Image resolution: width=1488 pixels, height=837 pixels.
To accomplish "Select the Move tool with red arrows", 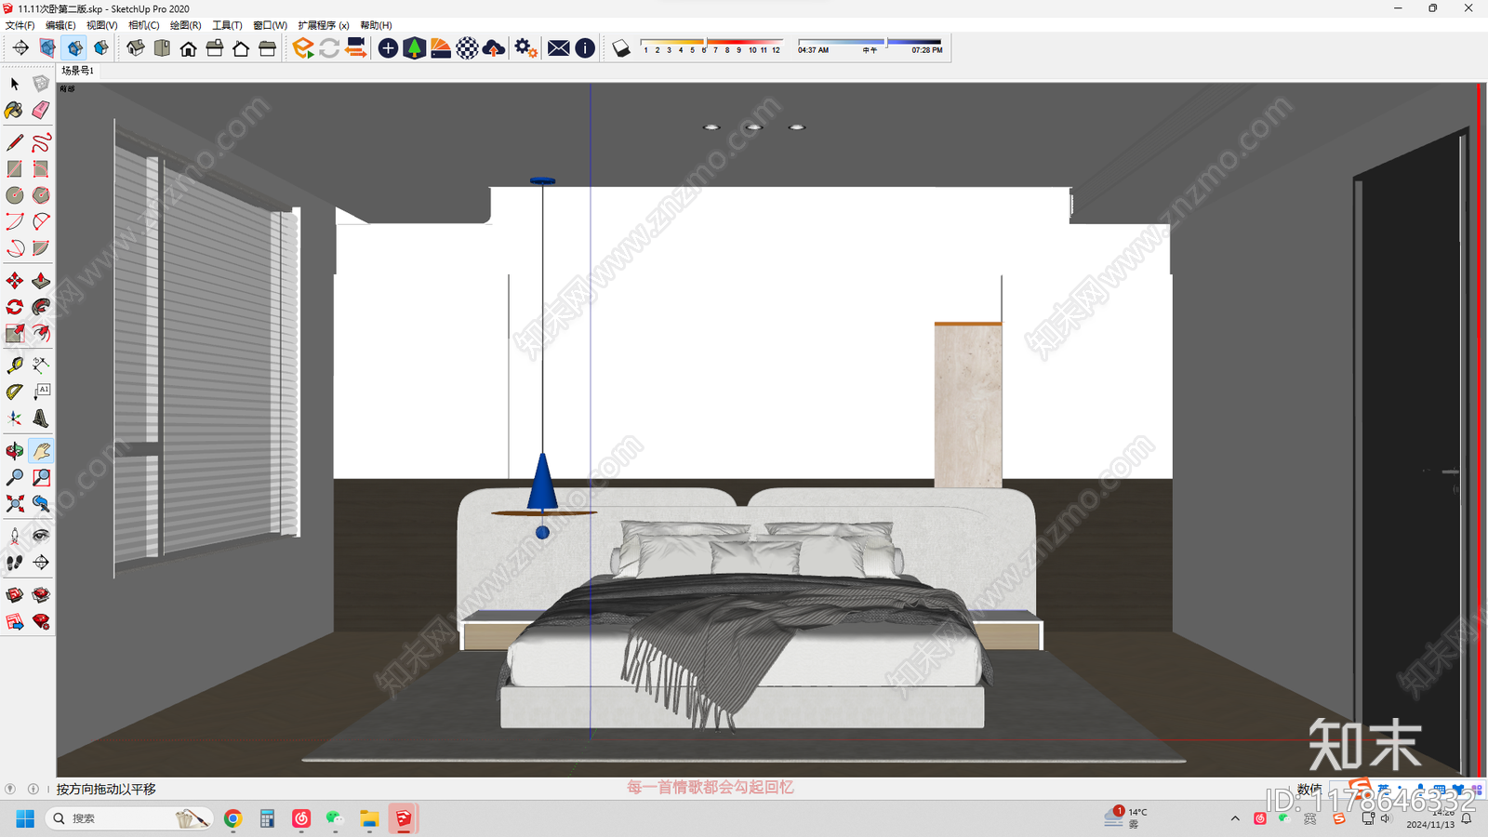I will point(15,280).
